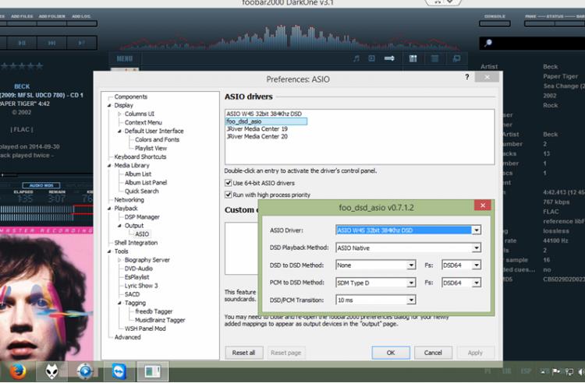The image size is (585, 383).
Task: Click the music note toolbar icon
Action: point(356,58)
